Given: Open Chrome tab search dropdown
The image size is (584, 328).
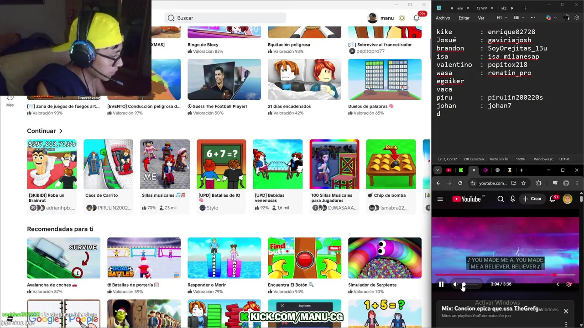Looking at the screenshot, I should 438,170.
